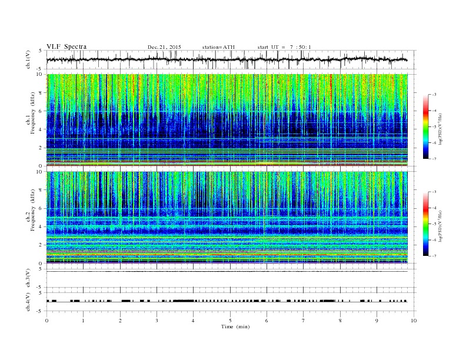Click the ch.2 spectrogram color bar
Screen dimensions: 466x360
pos(425,224)
